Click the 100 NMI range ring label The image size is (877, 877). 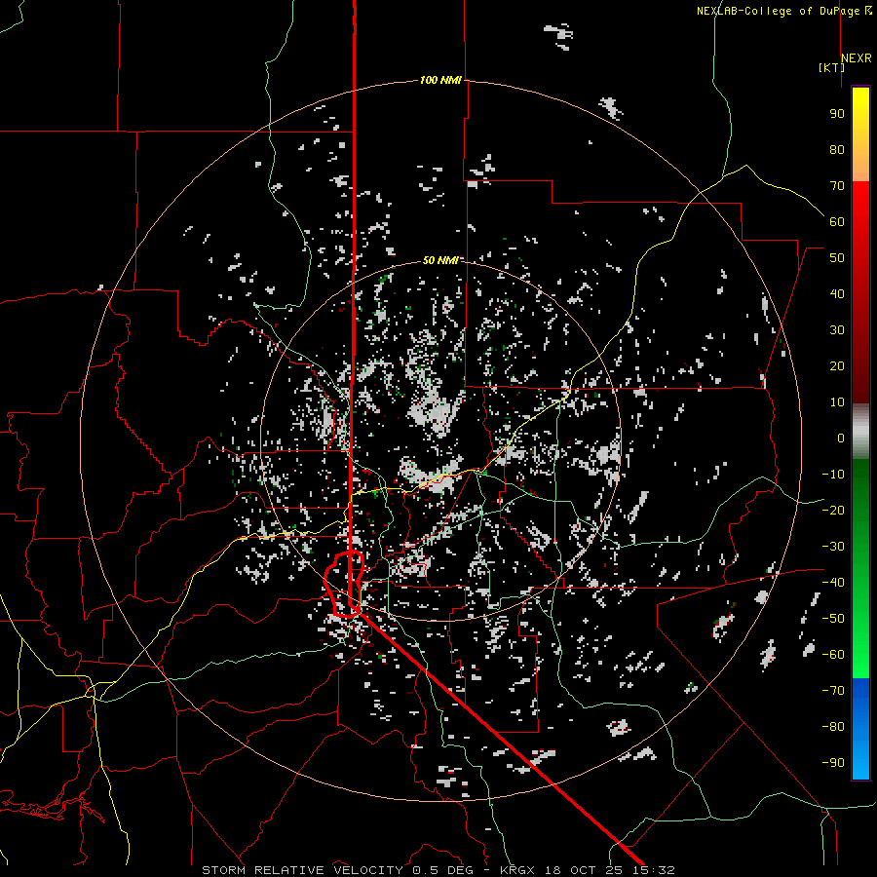[440, 80]
